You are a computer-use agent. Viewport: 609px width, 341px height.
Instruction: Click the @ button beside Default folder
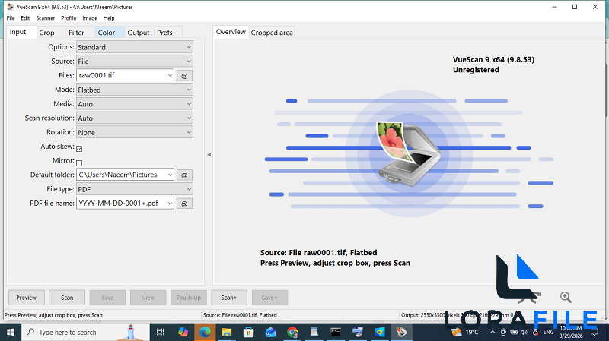tap(184, 175)
